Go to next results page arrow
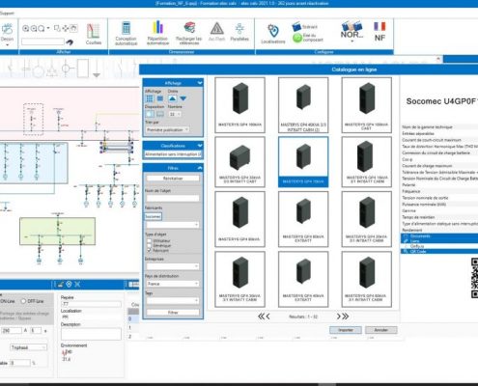The height and width of the screenshot is (386, 478). point(339,317)
